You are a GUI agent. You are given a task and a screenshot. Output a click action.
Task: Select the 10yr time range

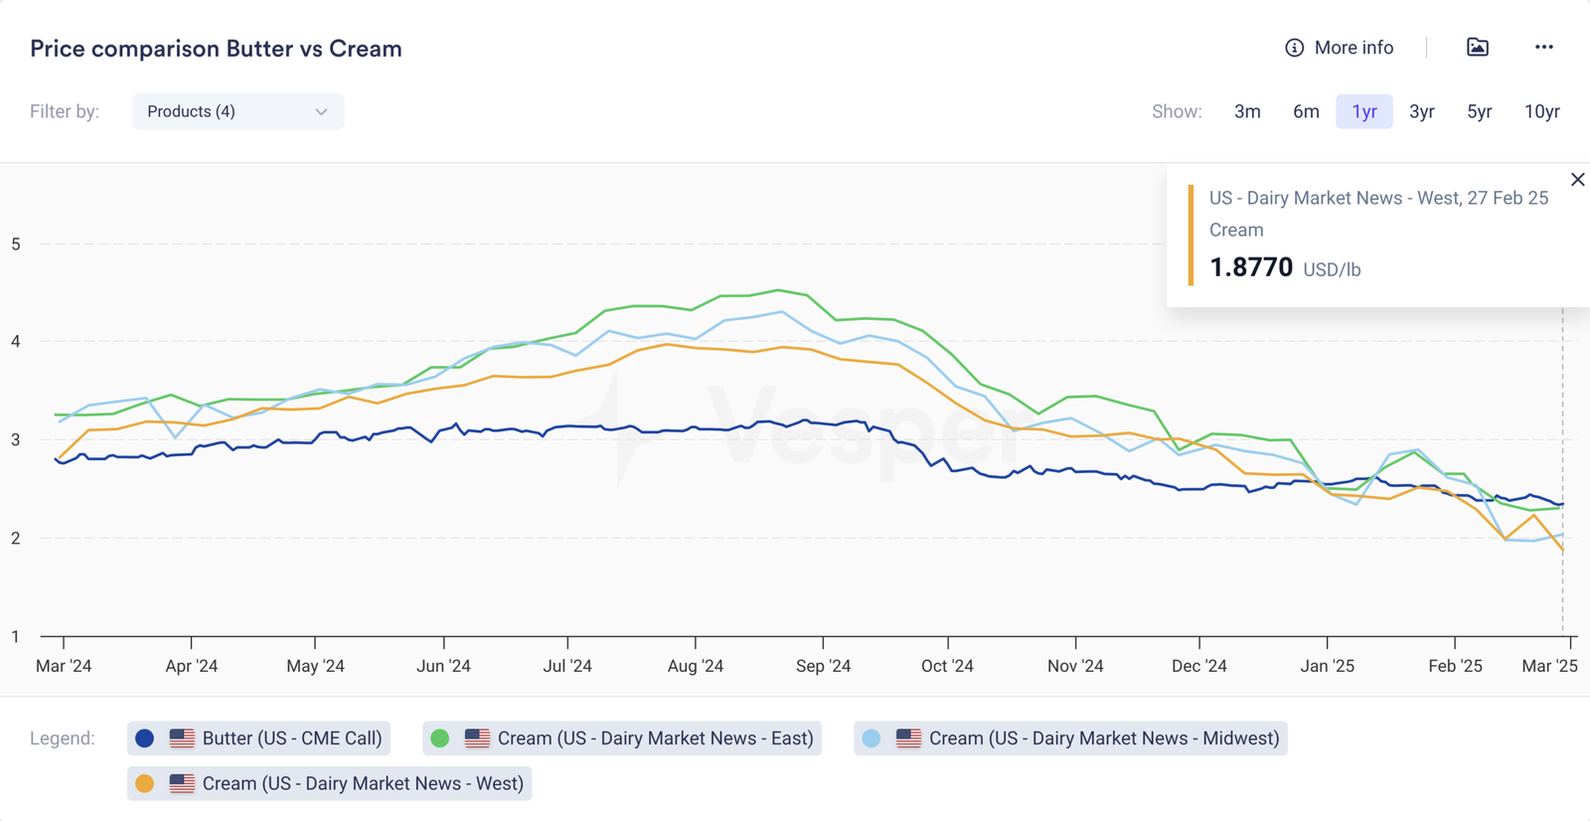pyautogui.click(x=1541, y=111)
